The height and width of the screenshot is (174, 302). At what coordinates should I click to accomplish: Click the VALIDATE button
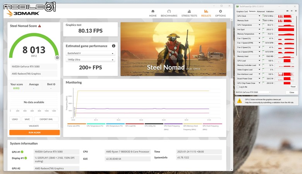click(34, 126)
